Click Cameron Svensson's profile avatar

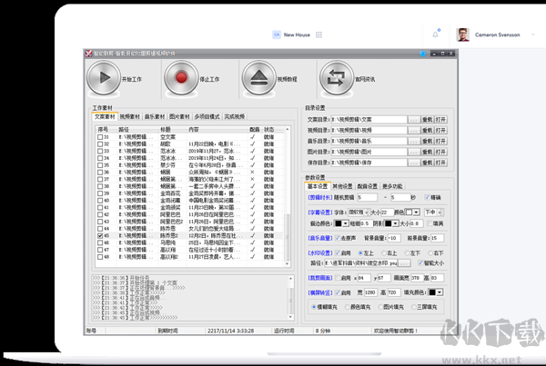click(462, 35)
